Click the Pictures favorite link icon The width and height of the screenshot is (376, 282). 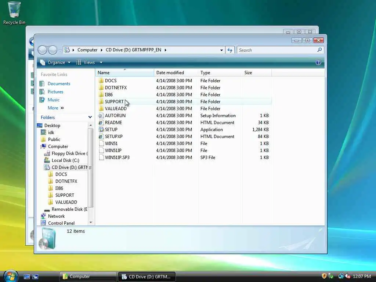(42, 91)
